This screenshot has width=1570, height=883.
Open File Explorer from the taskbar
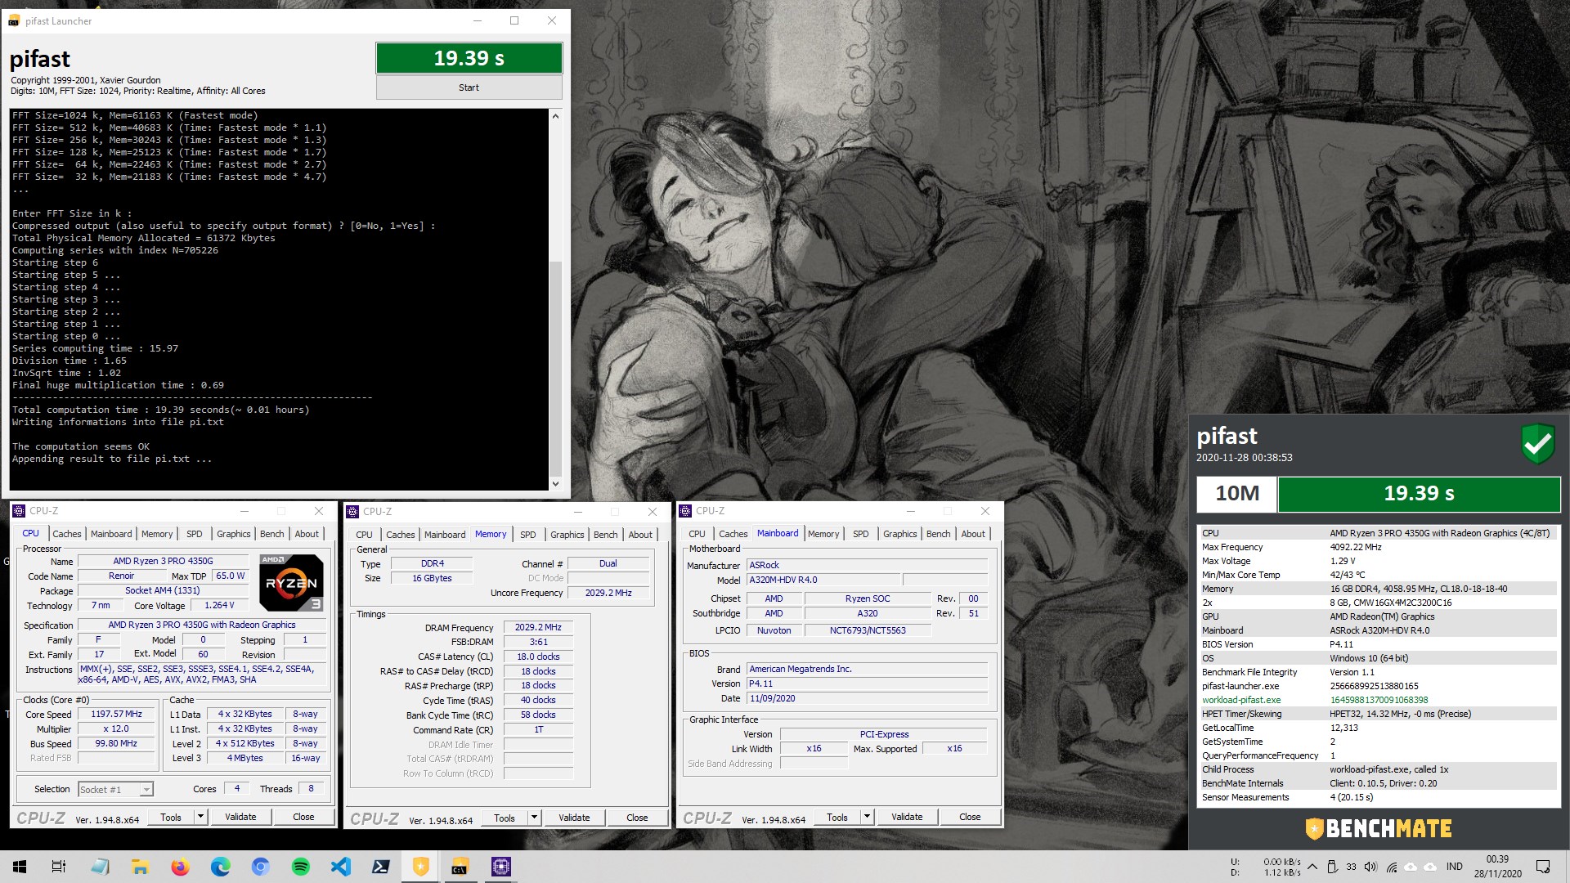point(140,867)
